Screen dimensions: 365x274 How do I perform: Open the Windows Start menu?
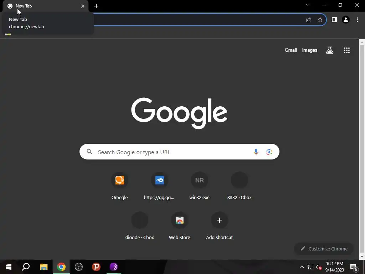(9, 267)
